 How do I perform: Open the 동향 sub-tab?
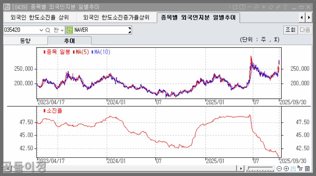26,41
